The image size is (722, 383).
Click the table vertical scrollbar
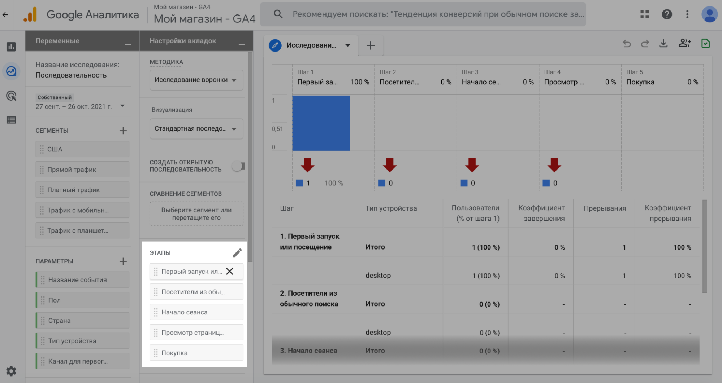click(705, 246)
